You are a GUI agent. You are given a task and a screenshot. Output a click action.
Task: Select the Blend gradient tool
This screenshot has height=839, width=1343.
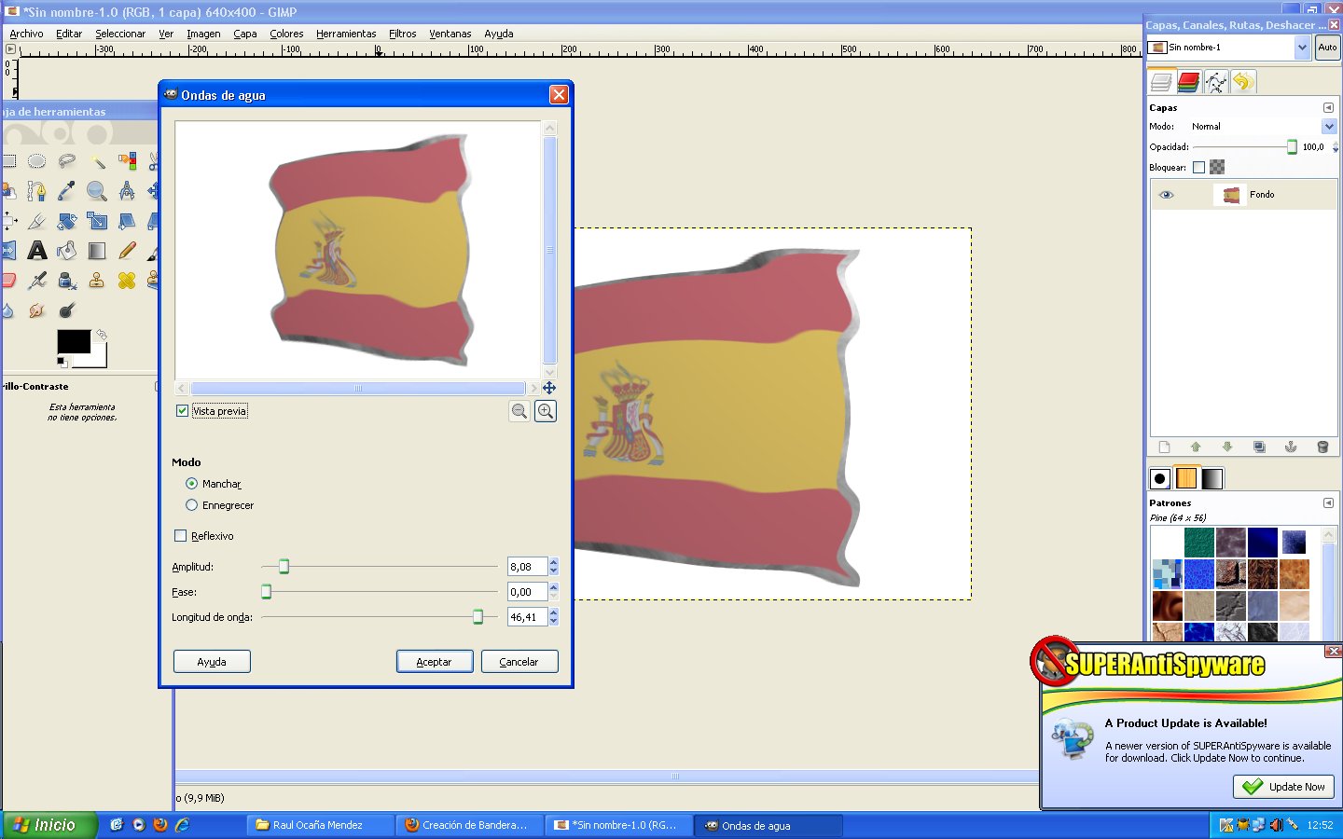tap(97, 251)
